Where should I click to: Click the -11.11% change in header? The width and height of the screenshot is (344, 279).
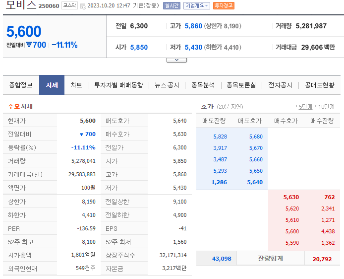tap(64, 45)
